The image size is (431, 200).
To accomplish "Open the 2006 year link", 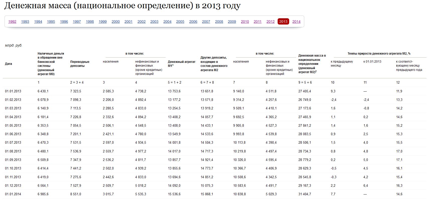I will (x=193, y=22).
